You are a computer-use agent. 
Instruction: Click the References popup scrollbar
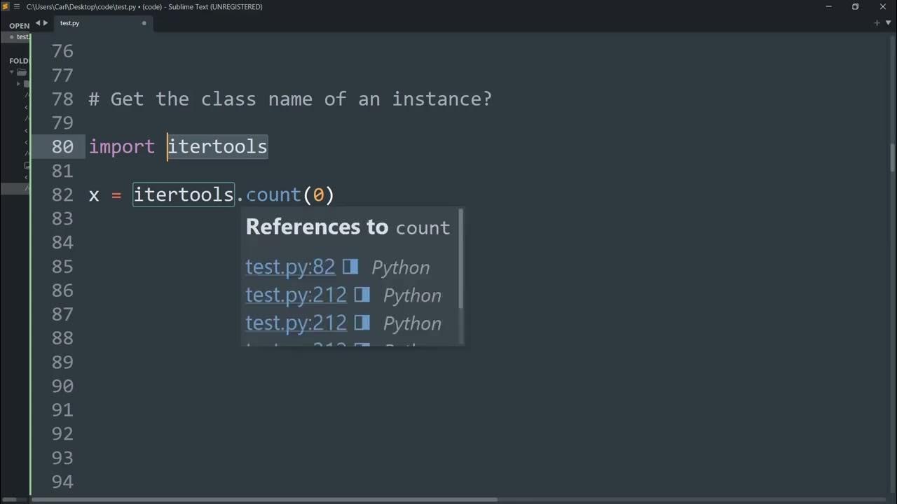[x=460, y=259]
